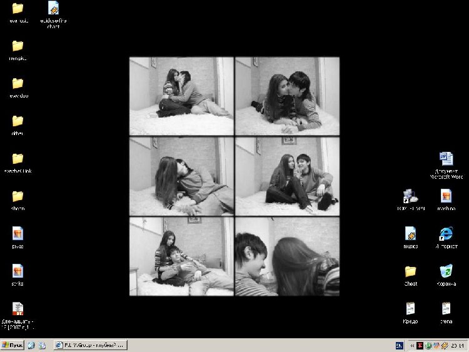This screenshot has height=352, width=469.
Task: Open the 'exvideo' folder on the desktop
Action: 18,83
